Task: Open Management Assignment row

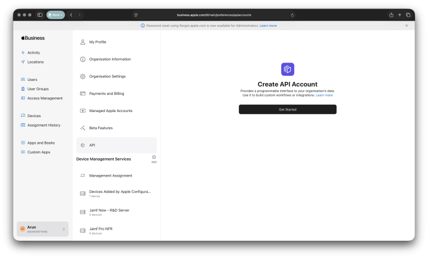Action: (x=117, y=176)
